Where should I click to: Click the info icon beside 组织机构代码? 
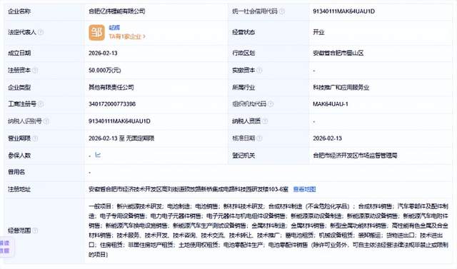point(271,104)
